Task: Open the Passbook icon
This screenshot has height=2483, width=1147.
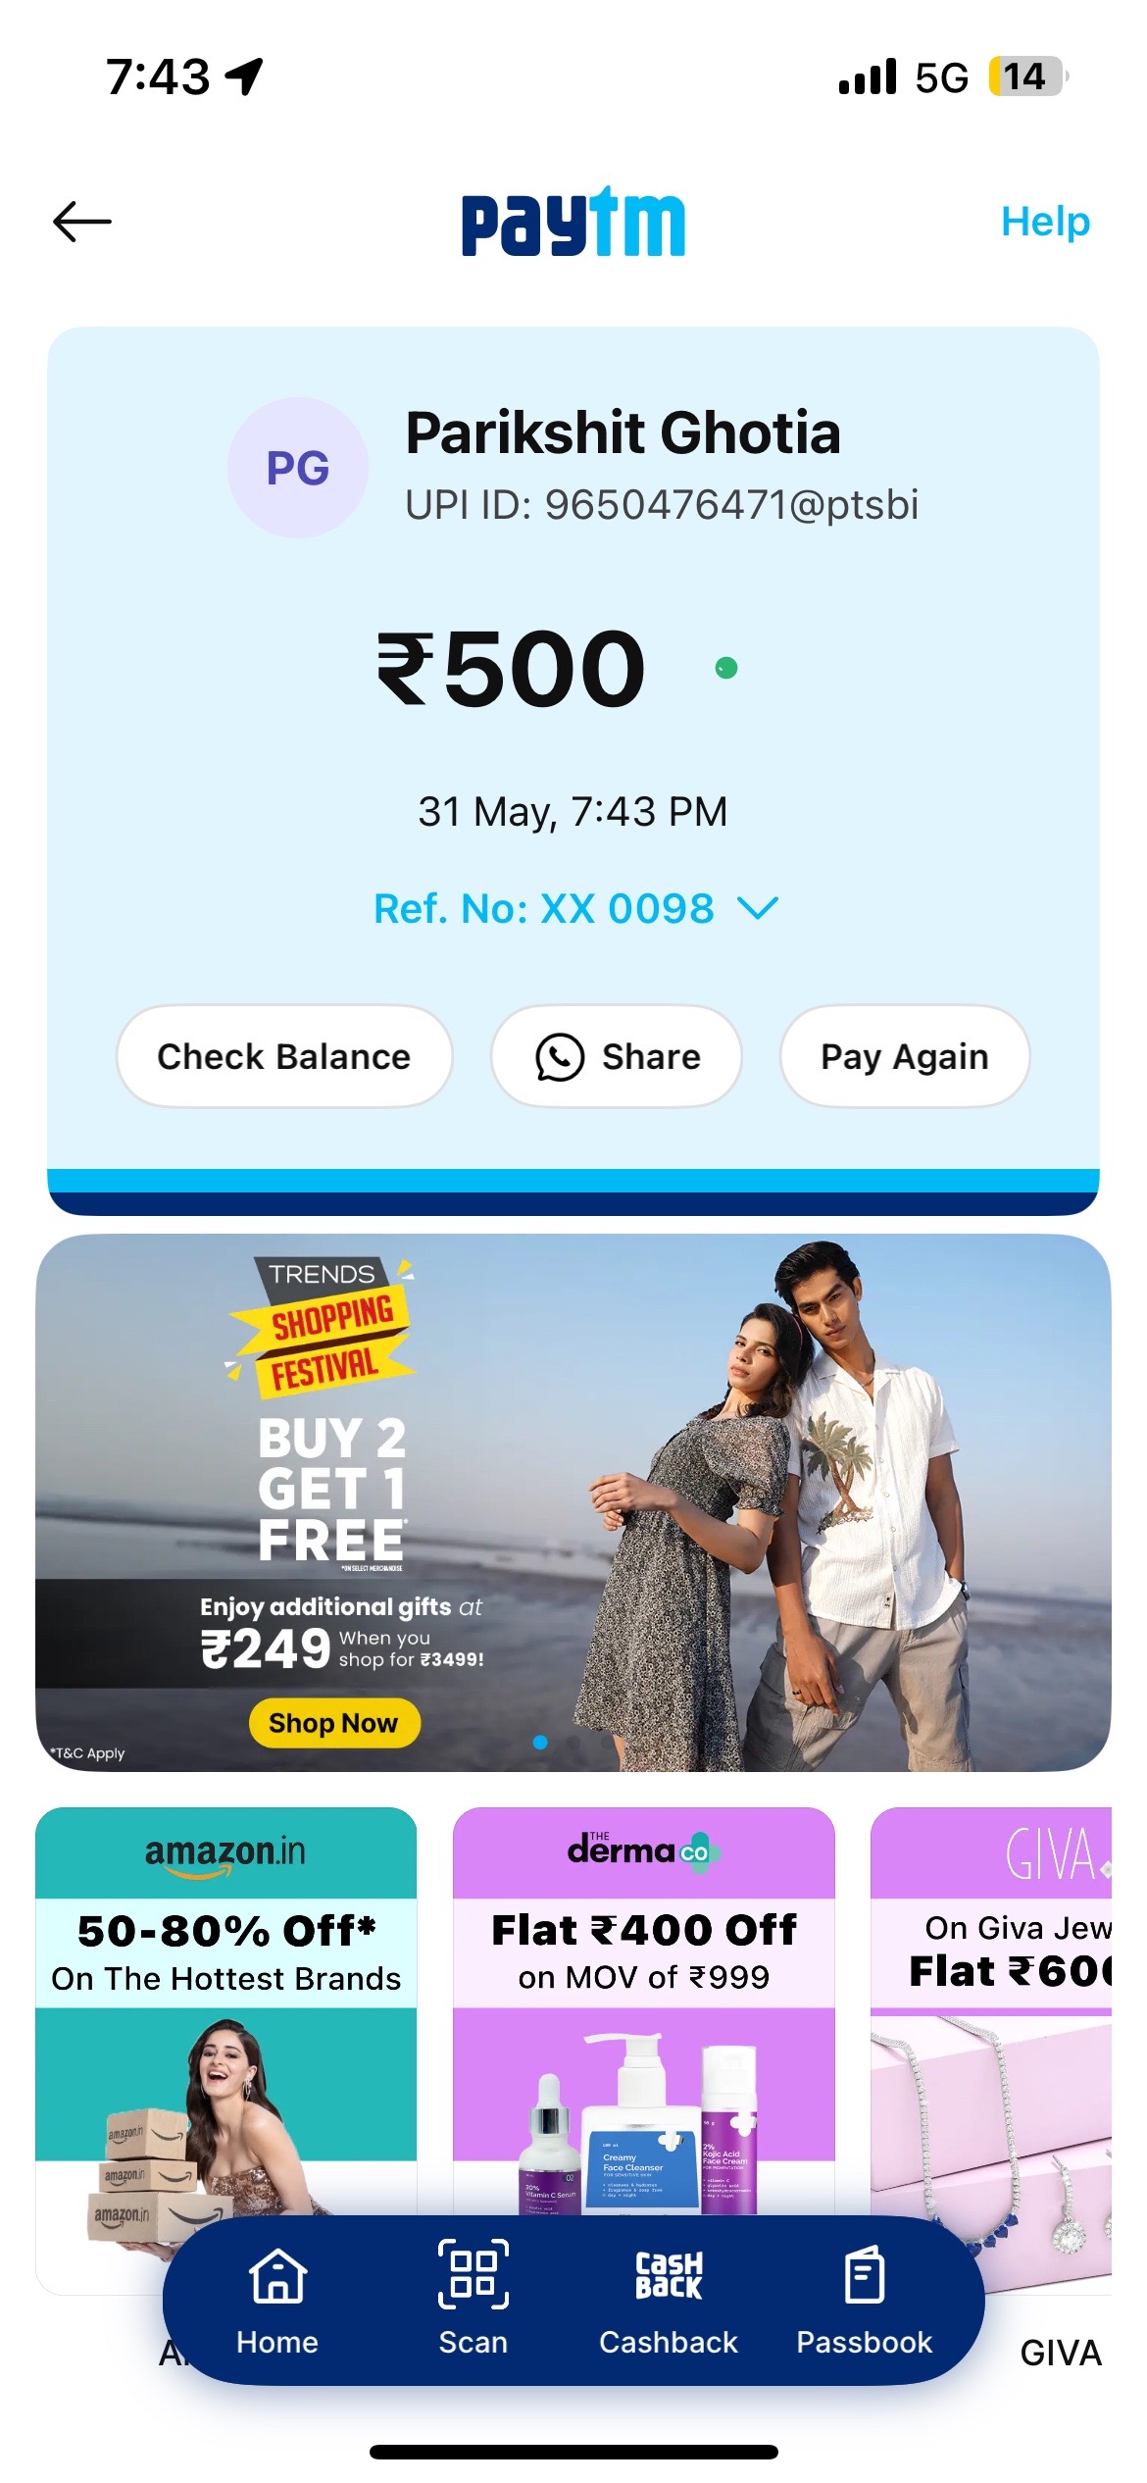Action: (864, 2275)
